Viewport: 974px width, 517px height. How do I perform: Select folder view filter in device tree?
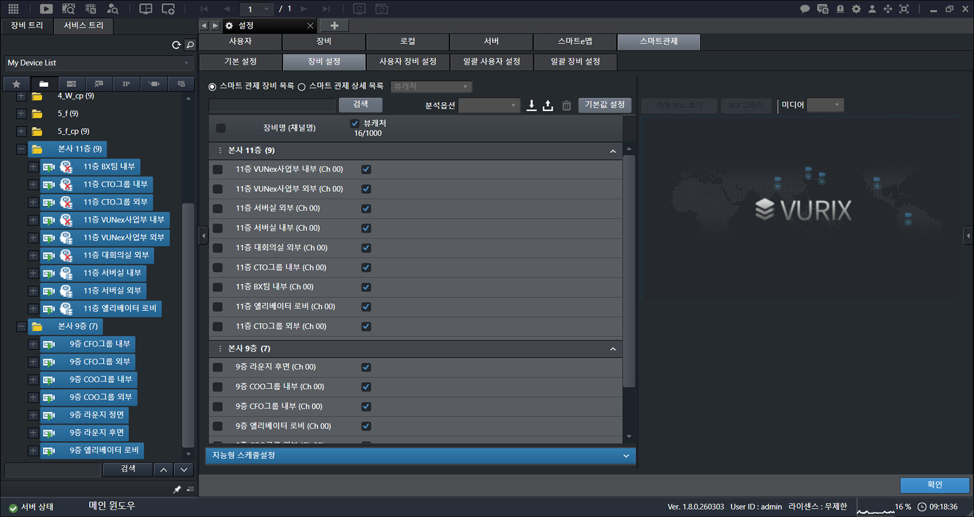click(x=44, y=84)
